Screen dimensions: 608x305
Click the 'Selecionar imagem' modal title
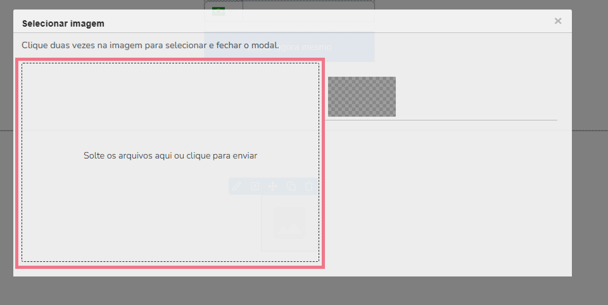(63, 23)
